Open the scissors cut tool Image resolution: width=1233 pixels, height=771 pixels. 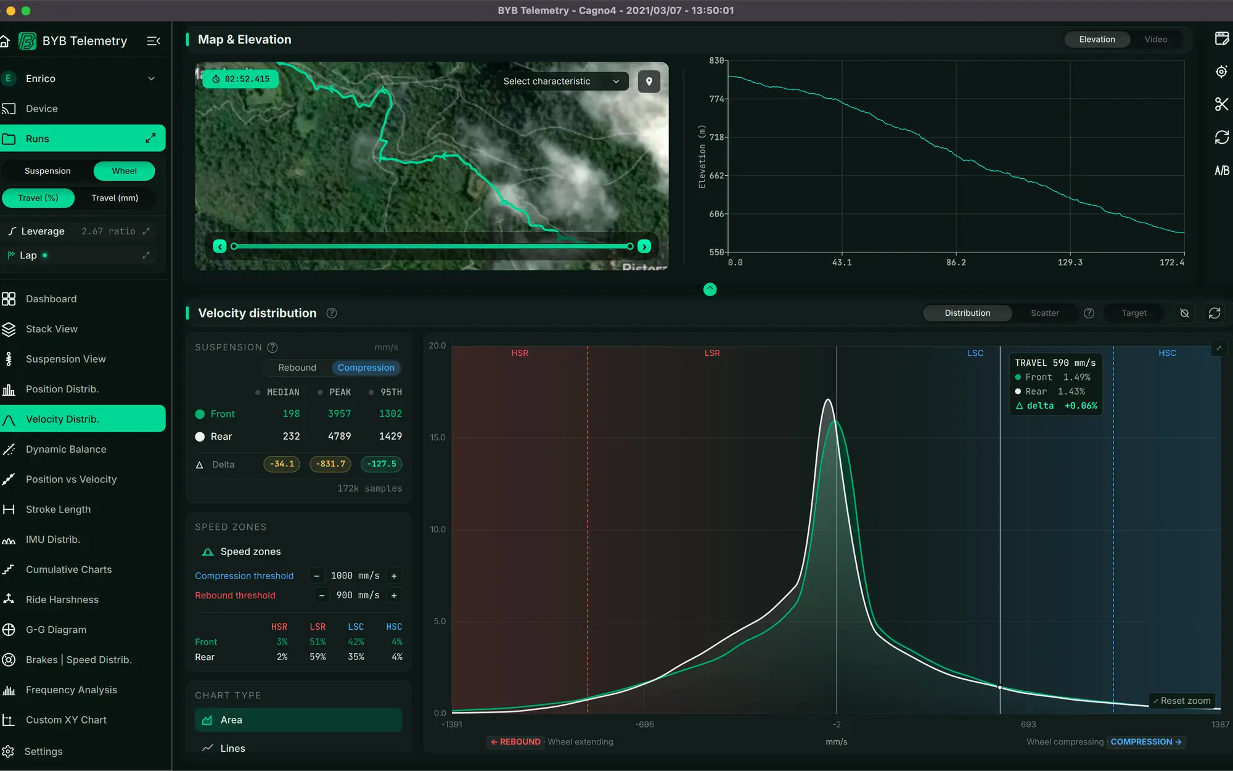tap(1221, 104)
